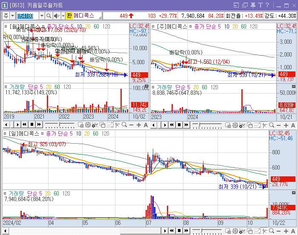Click add indicator icon in monthly chart toolbar
Screen dimensions: 298x235
(95, 125)
